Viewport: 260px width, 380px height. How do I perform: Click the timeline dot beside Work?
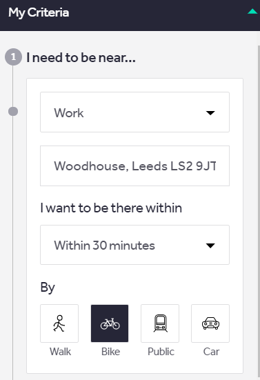point(13,112)
